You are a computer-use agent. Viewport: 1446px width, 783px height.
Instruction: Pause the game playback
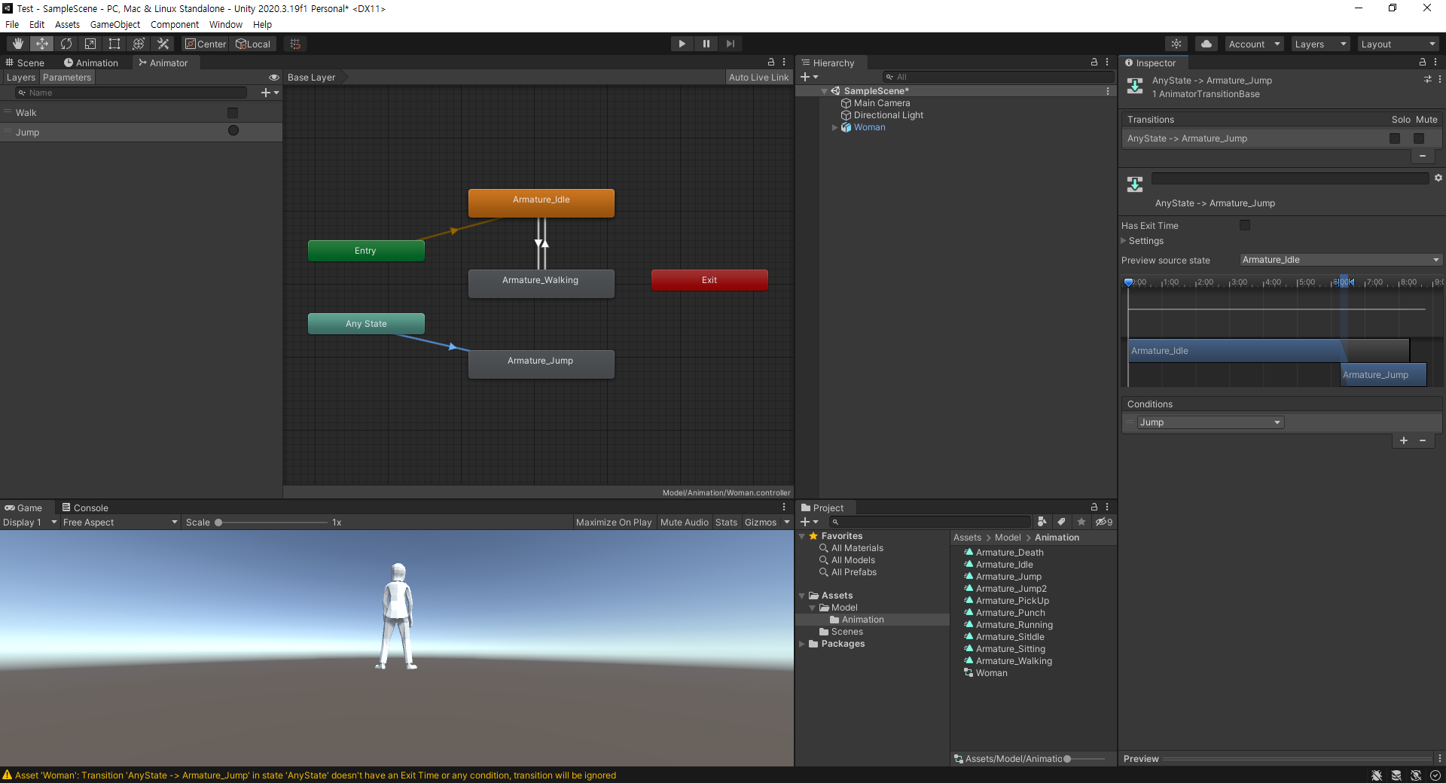pos(706,44)
